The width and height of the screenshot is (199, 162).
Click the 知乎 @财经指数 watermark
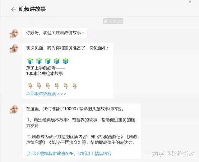point(173,154)
